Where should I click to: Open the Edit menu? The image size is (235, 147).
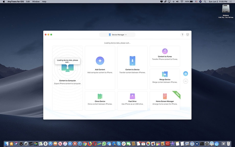tap(28, 1)
